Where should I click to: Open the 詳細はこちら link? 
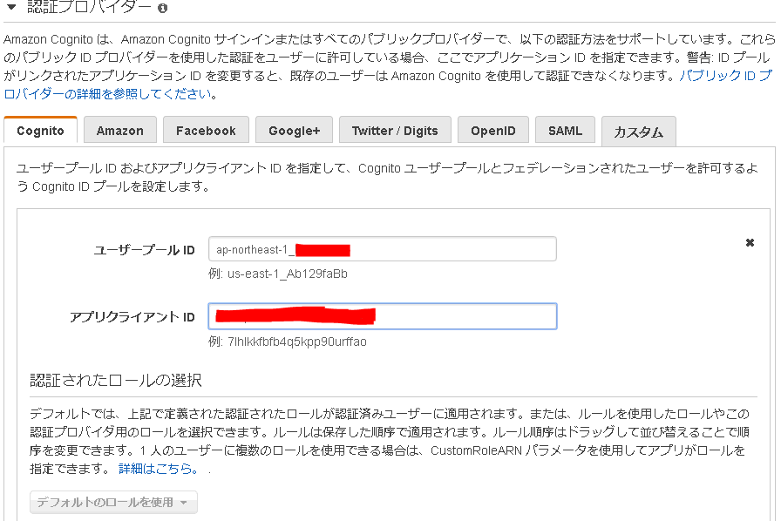coord(159,468)
